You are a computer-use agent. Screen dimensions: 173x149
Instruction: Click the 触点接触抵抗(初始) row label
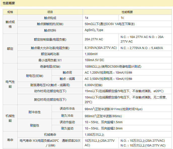tap(50, 24)
